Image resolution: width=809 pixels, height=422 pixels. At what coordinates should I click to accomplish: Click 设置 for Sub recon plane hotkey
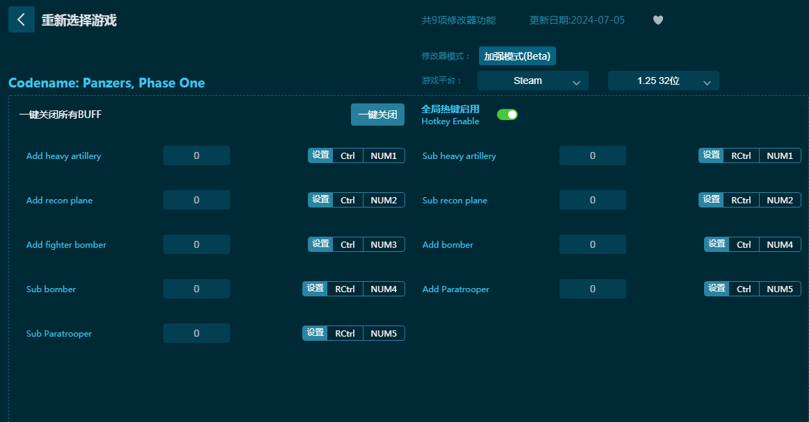pos(711,200)
